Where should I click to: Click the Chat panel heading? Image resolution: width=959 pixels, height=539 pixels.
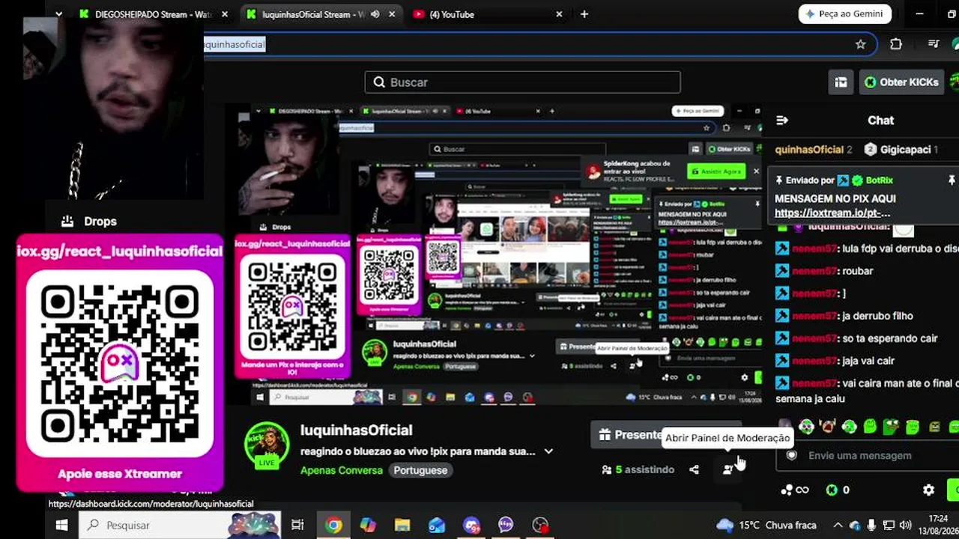click(x=881, y=120)
